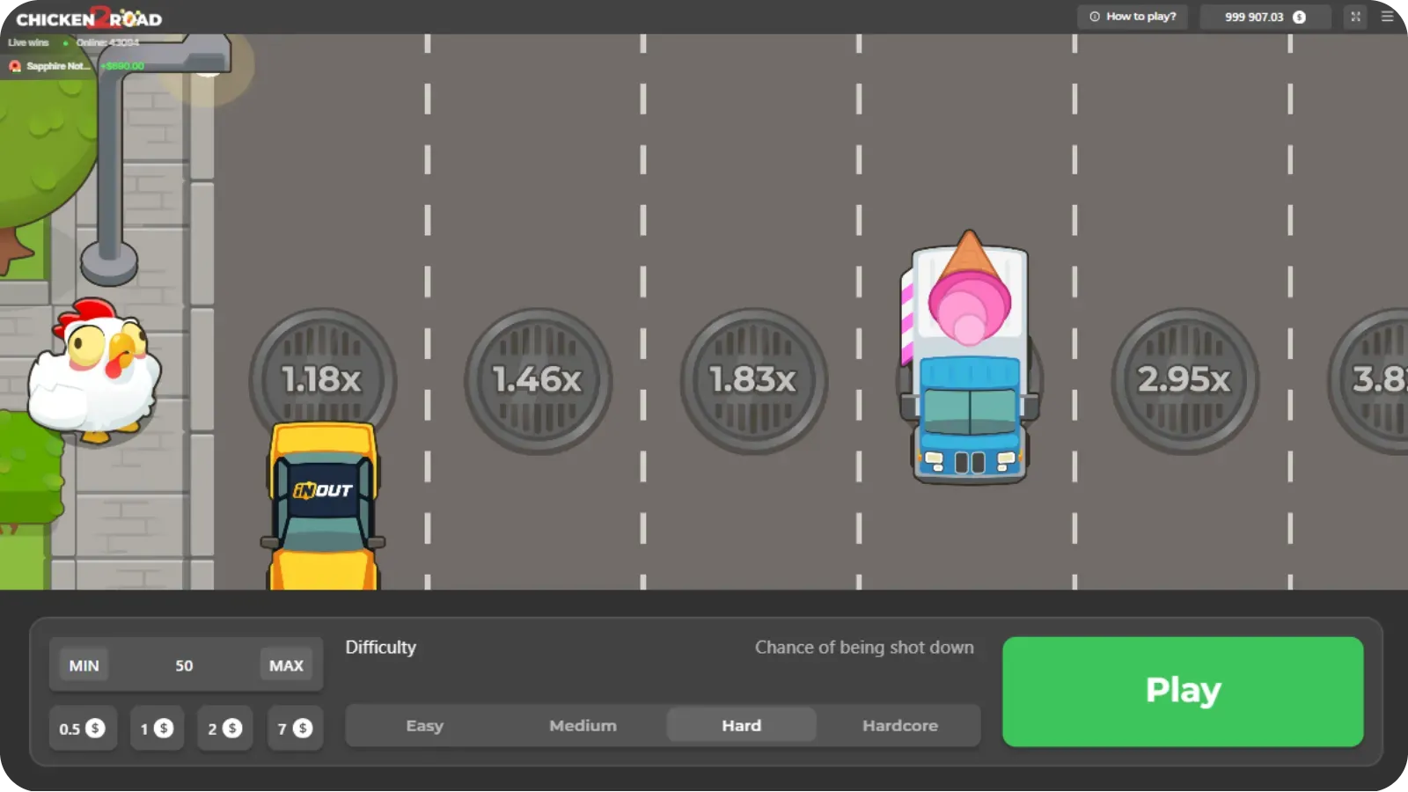Image resolution: width=1408 pixels, height=792 pixels.
Task: Click the white chicken character
Action: (94, 370)
